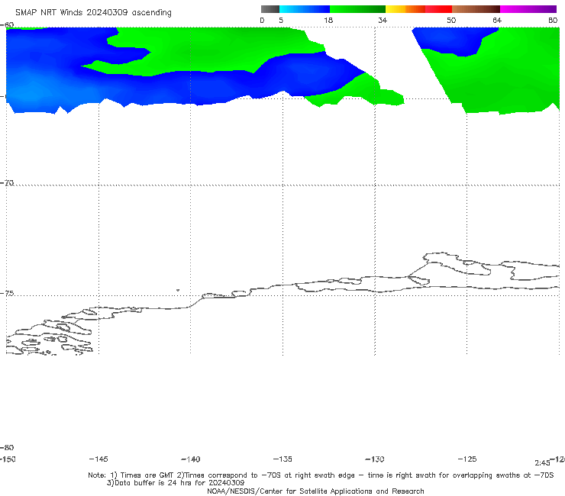Select the red segment of the color bar
This screenshot has height=496, width=565.
pyautogui.click(x=438, y=9)
